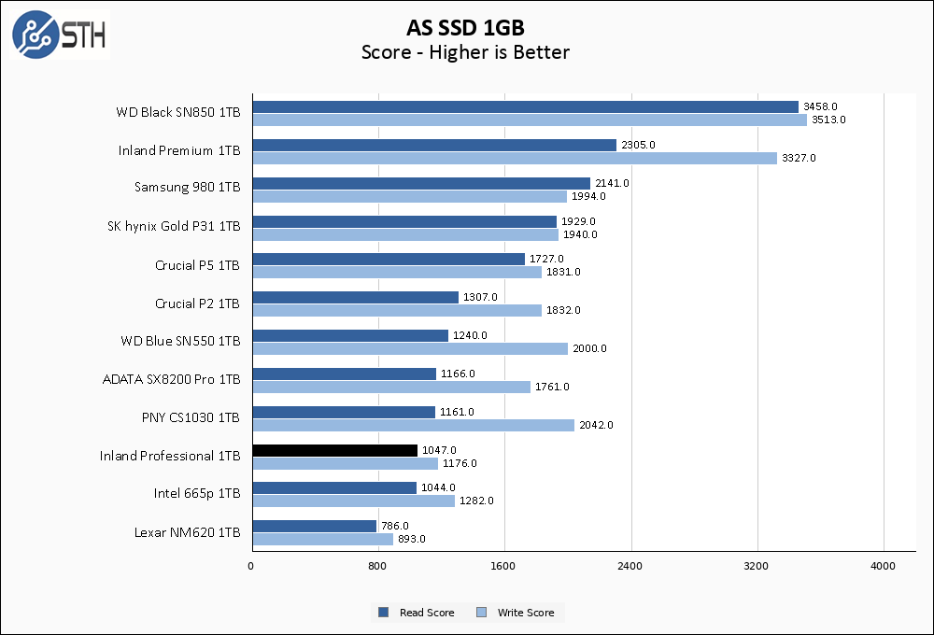Select the SK hynix Gold P31 1TB label
The height and width of the screenshot is (635, 934).
[174, 226]
